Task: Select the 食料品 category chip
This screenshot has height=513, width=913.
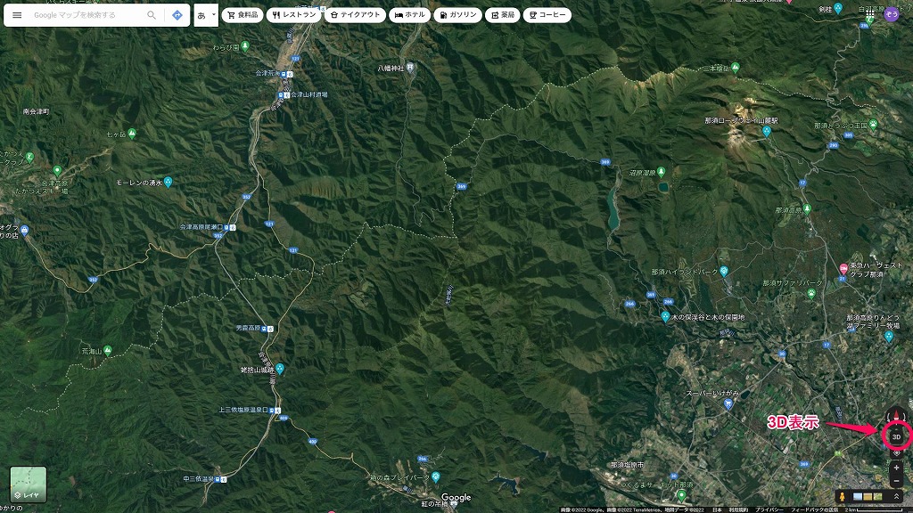Action: click(243, 15)
